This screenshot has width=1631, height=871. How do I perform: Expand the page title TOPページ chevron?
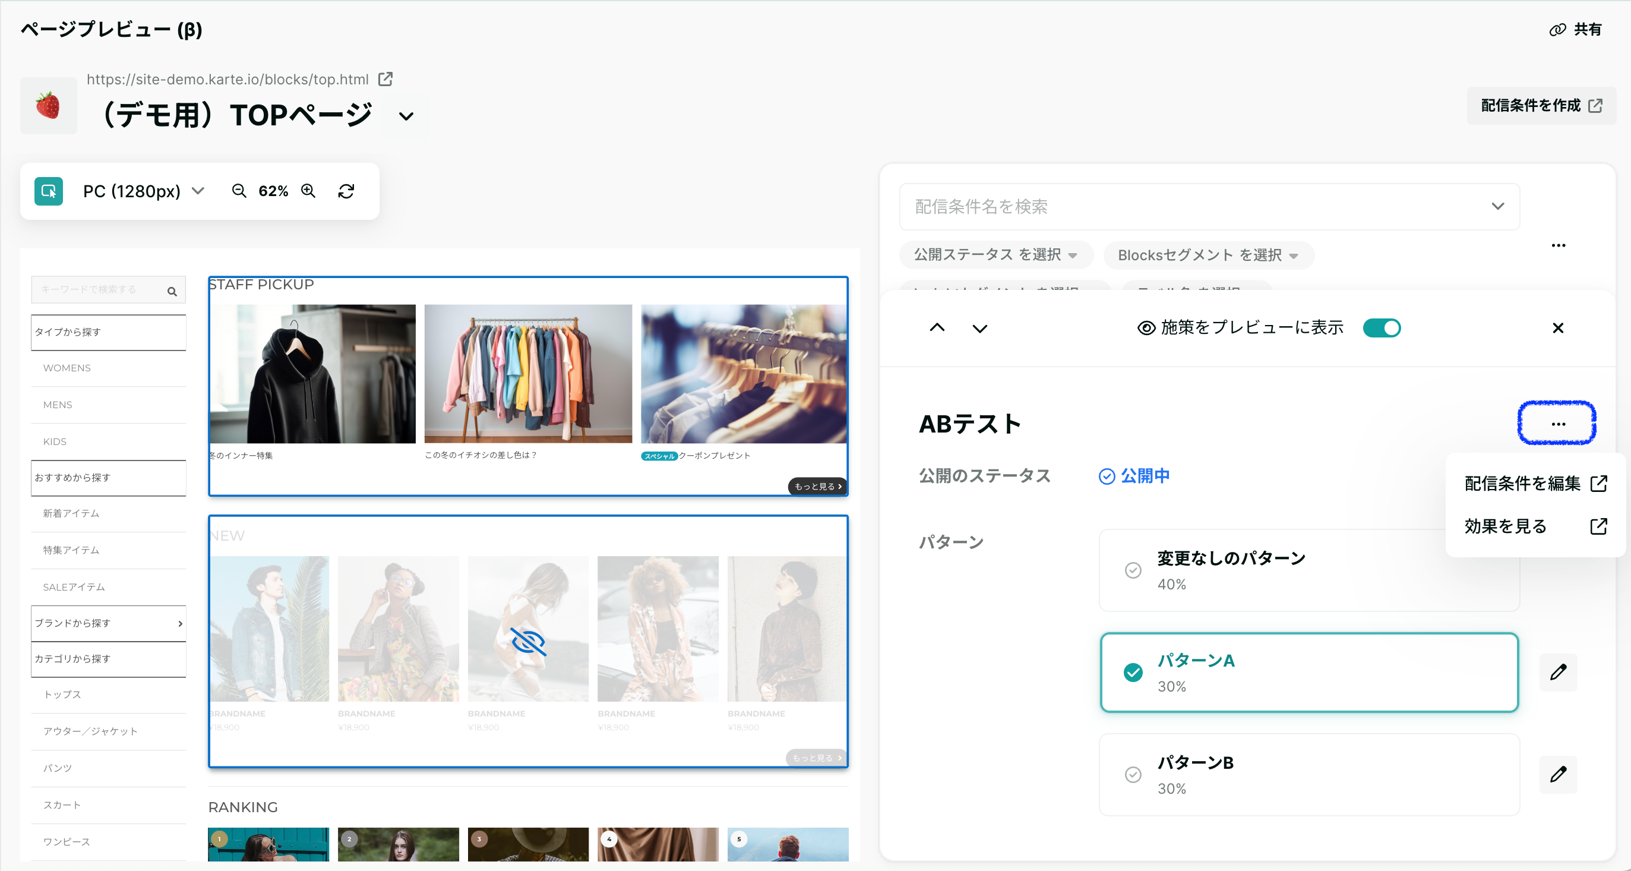click(x=406, y=116)
